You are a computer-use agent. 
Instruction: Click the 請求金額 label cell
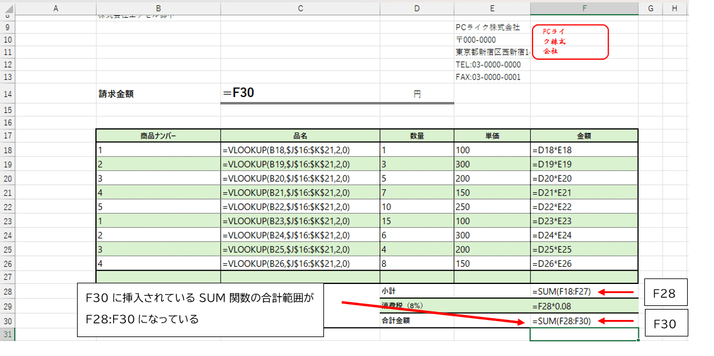click(x=158, y=93)
